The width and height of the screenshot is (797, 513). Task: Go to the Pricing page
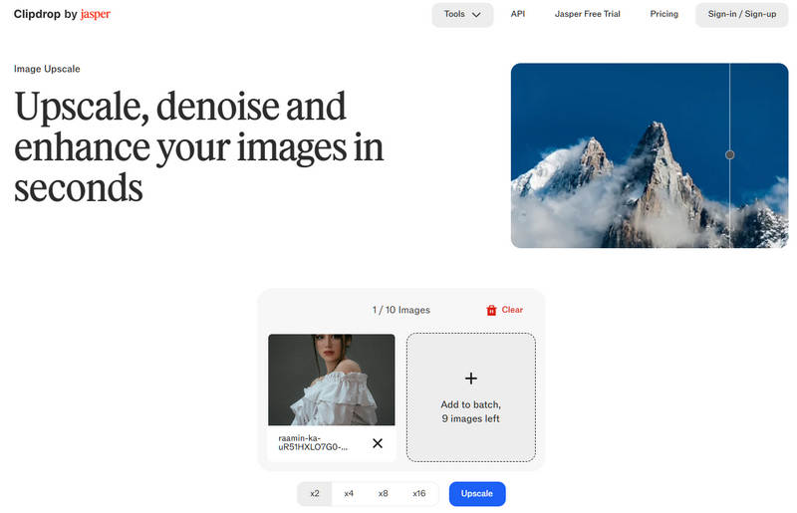[x=664, y=14]
